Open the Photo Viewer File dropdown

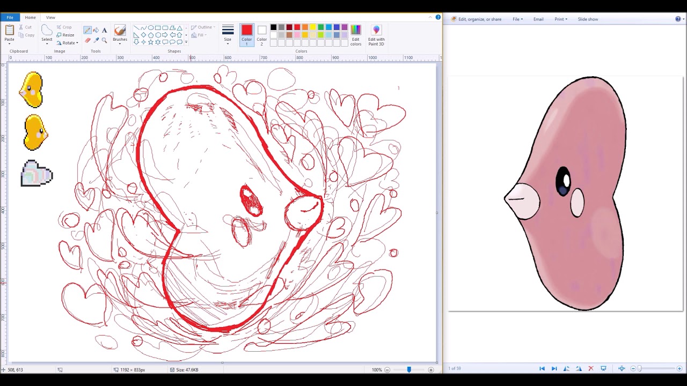517,19
